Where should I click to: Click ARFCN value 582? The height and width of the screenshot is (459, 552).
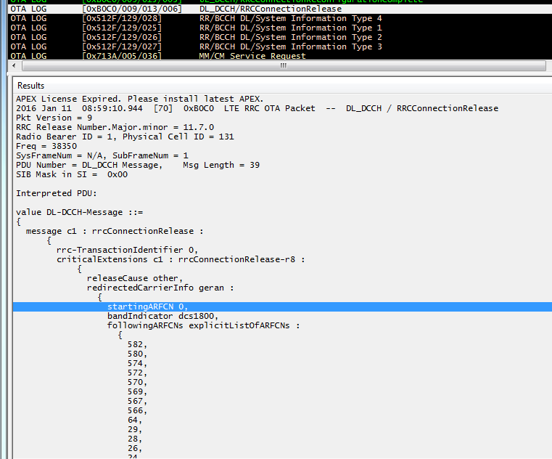pos(137,344)
